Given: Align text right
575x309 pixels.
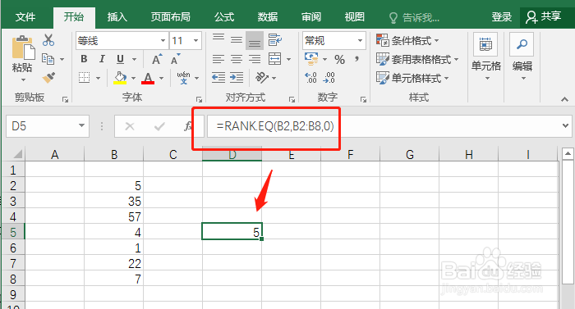Looking at the screenshot, I should (x=255, y=58).
